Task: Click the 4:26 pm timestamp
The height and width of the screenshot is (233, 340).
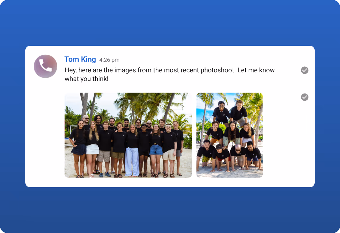Action: coord(109,60)
